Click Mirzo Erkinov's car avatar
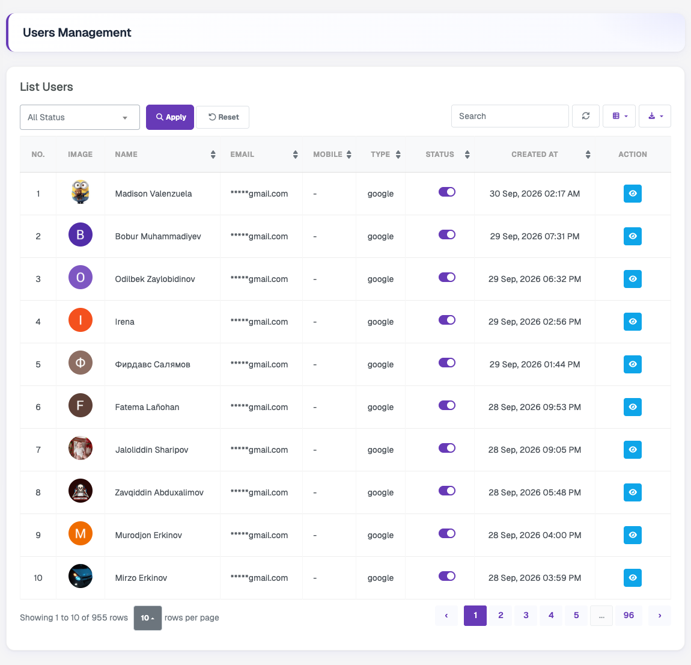Screen dimensions: 691x665 coord(80,576)
